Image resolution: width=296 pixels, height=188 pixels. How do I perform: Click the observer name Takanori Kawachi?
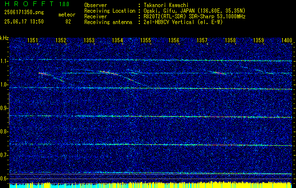click(x=166, y=5)
